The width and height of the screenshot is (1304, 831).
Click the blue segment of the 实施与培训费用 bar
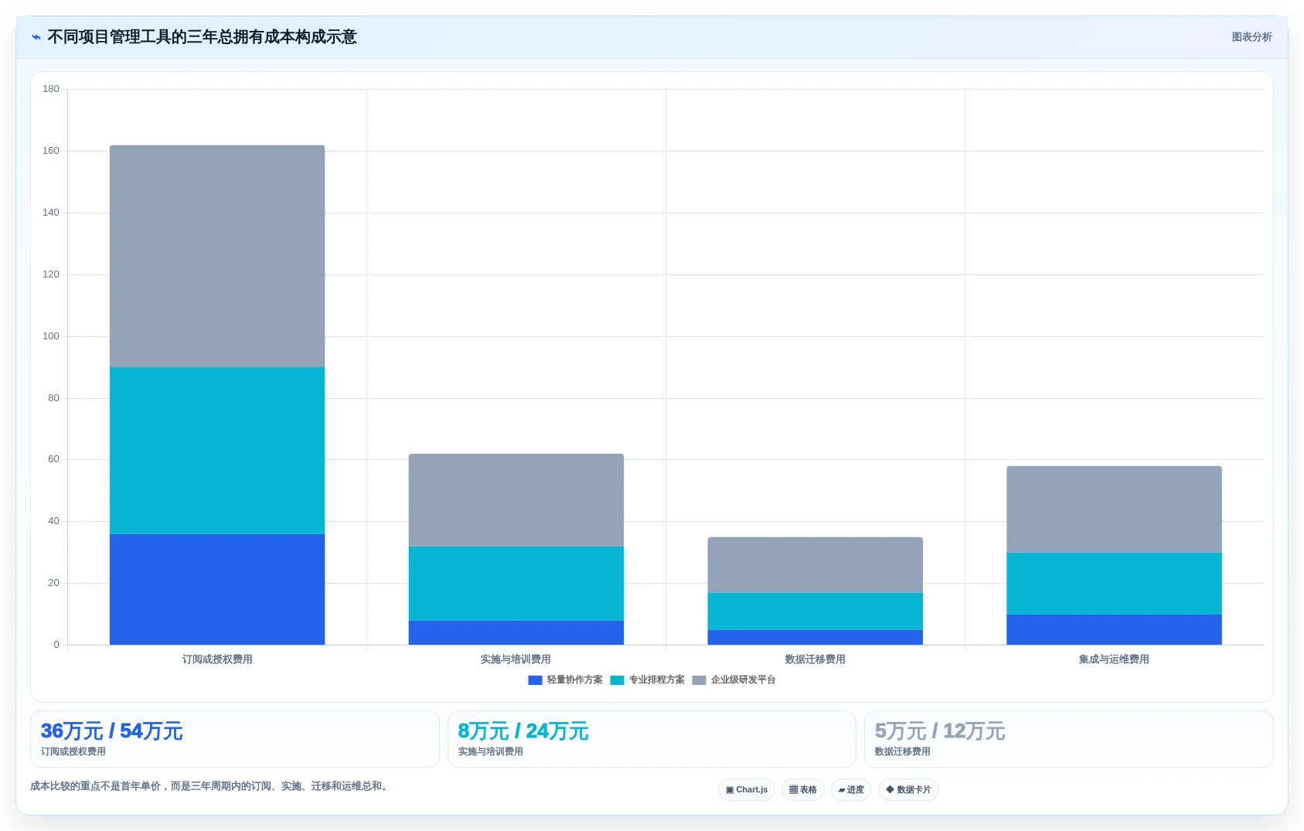516,632
